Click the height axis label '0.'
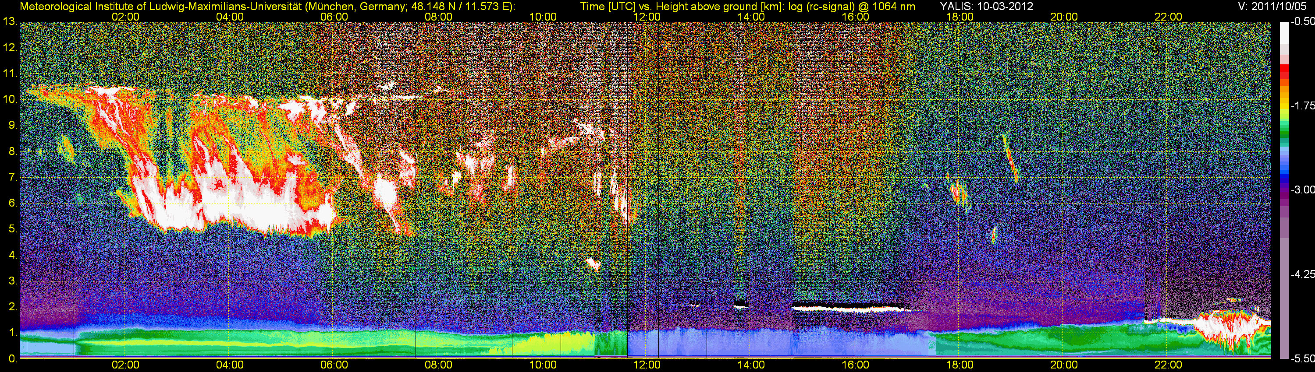The height and width of the screenshot is (372, 1315). coord(13,359)
